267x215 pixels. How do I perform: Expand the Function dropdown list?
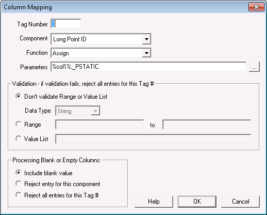point(146,53)
